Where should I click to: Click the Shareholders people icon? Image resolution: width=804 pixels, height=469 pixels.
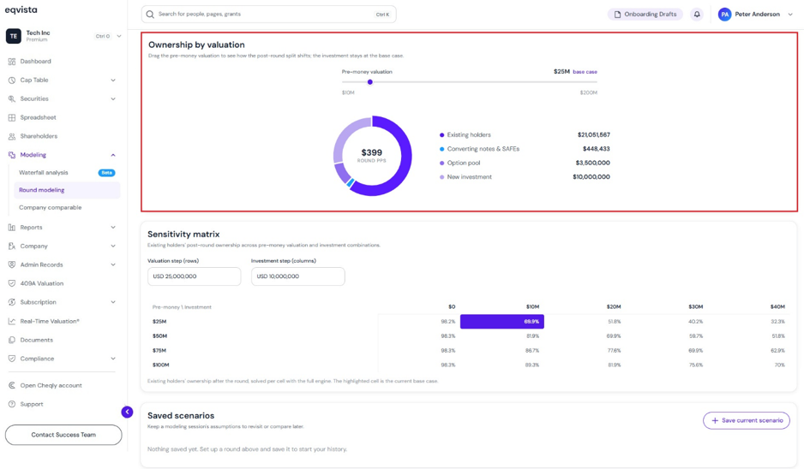[12, 136]
